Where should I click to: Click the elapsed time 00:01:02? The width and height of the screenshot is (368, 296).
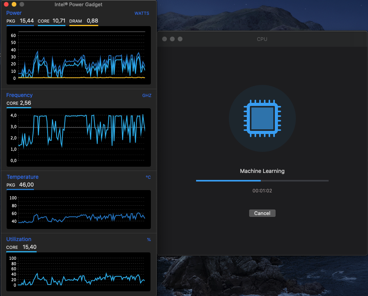262,191
